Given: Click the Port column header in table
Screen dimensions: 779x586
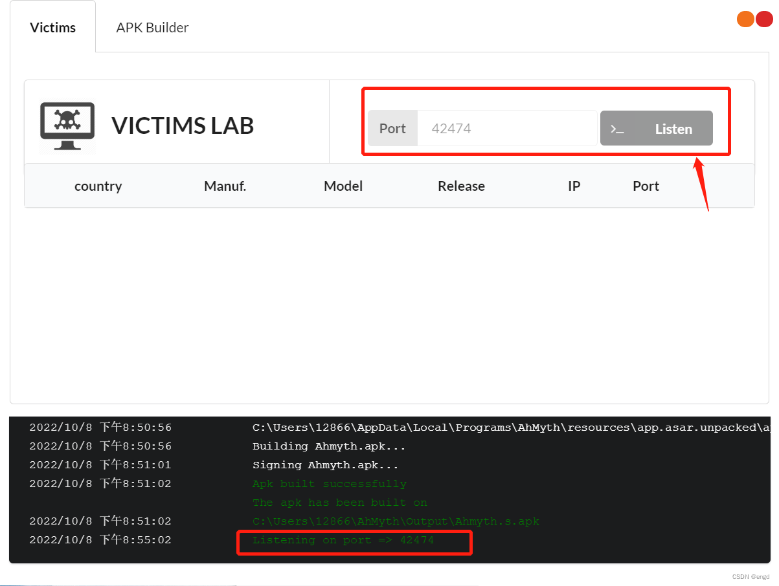Looking at the screenshot, I should pyautogui.click(x=646, y=186).
